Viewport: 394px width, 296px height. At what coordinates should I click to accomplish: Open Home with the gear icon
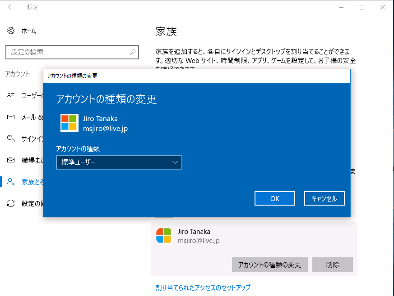click(x=11, y=31)
